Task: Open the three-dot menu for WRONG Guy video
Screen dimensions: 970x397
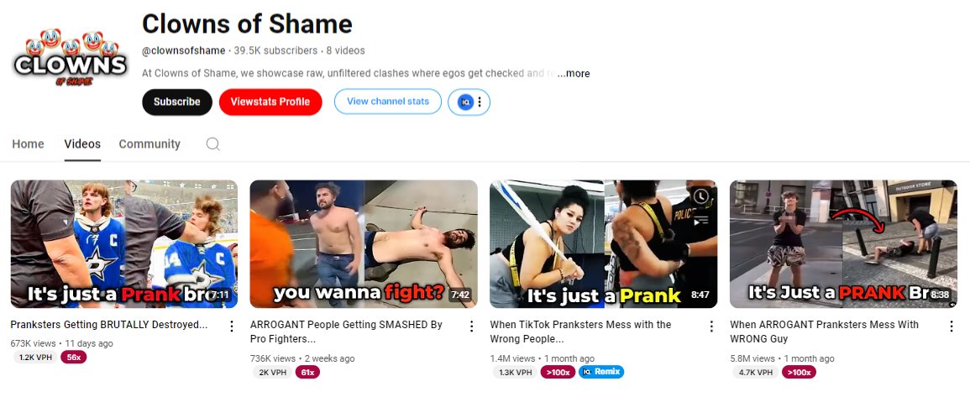Action: pyautogui.click(x=952, y=326)
